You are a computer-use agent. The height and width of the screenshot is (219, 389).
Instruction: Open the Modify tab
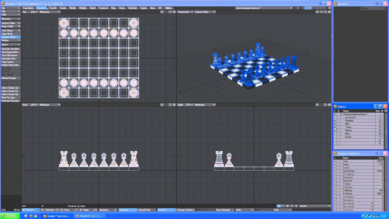pyautogui.click(x=73, y=8)
